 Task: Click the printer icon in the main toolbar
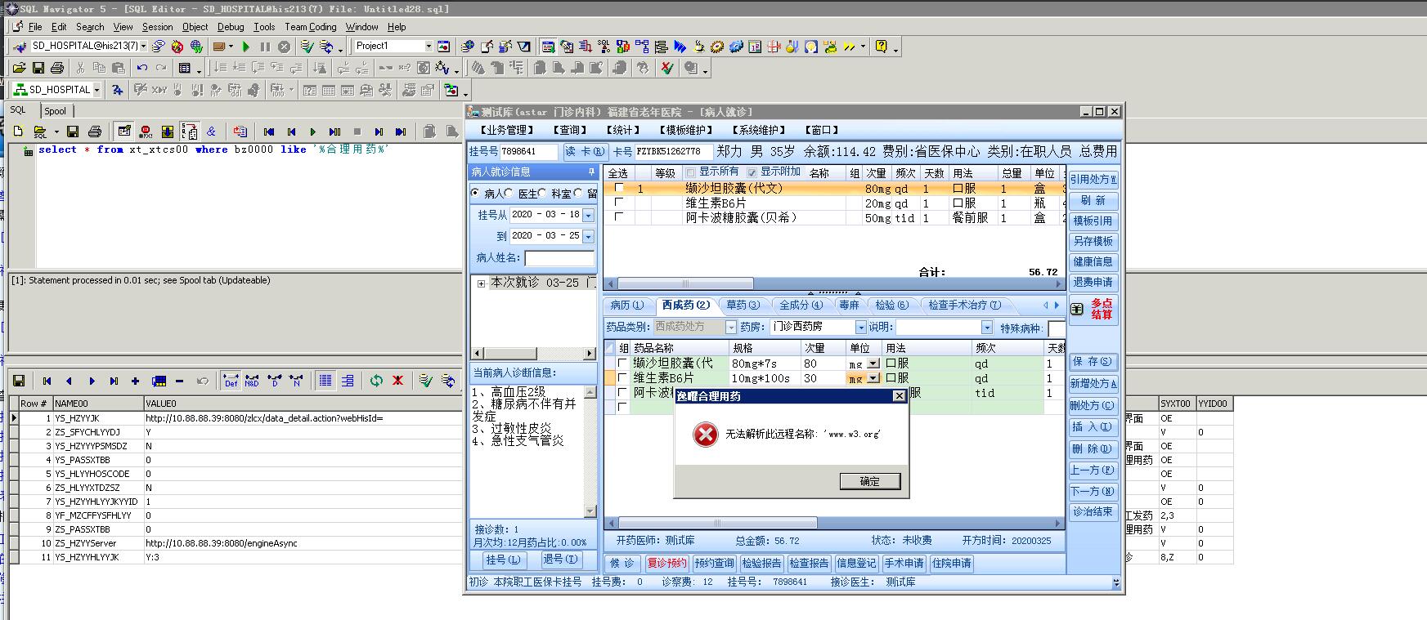[57, 68]
